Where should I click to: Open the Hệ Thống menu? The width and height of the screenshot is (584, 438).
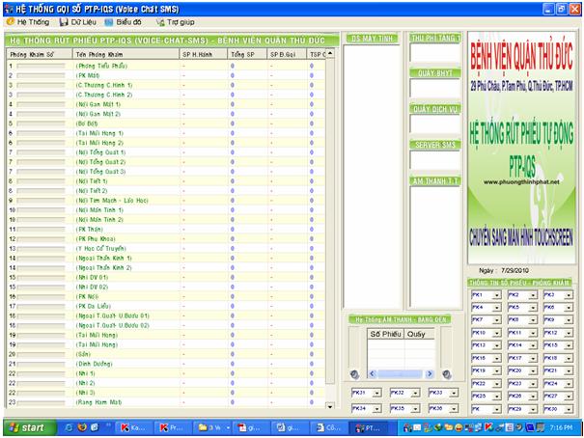point(33,20)
